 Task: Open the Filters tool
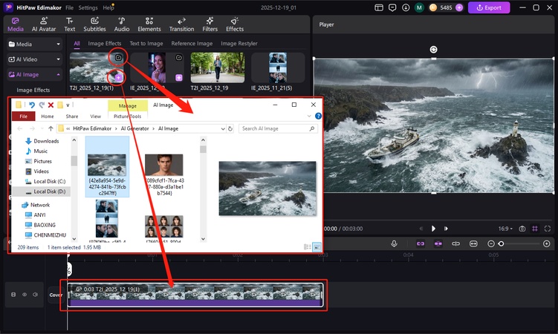(x=210, y=22)
